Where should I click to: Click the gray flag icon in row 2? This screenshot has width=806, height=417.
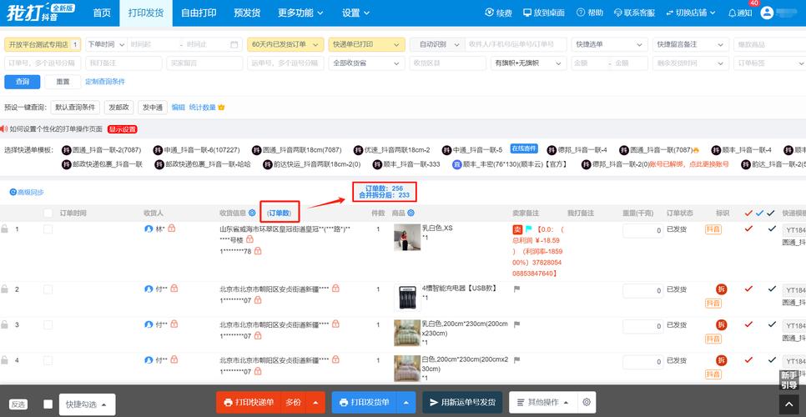pyautogui.click(x=516, y=289)
